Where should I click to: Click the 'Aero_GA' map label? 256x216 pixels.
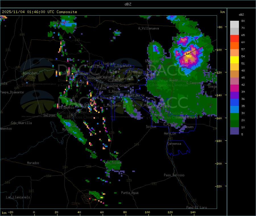point(170,133)
